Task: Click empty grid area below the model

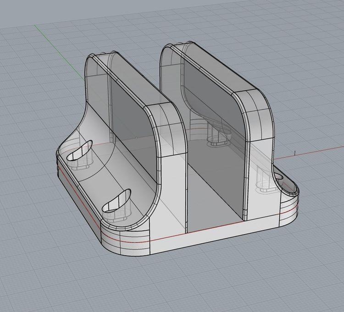Action: pyautogui.click(x=183, y=284)
